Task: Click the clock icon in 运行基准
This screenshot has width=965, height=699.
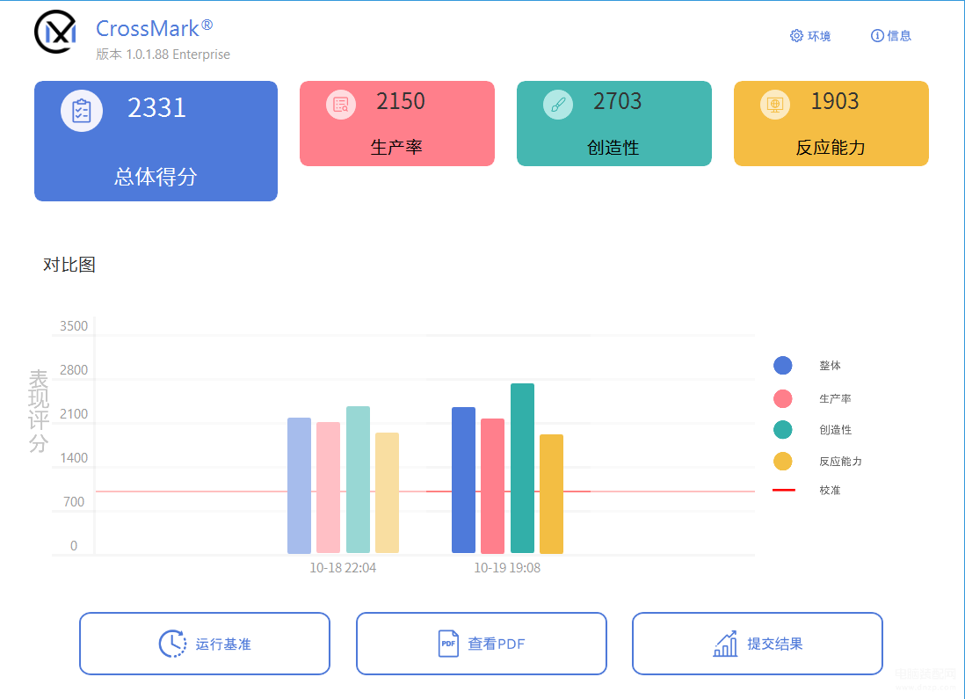Action: 172,644
